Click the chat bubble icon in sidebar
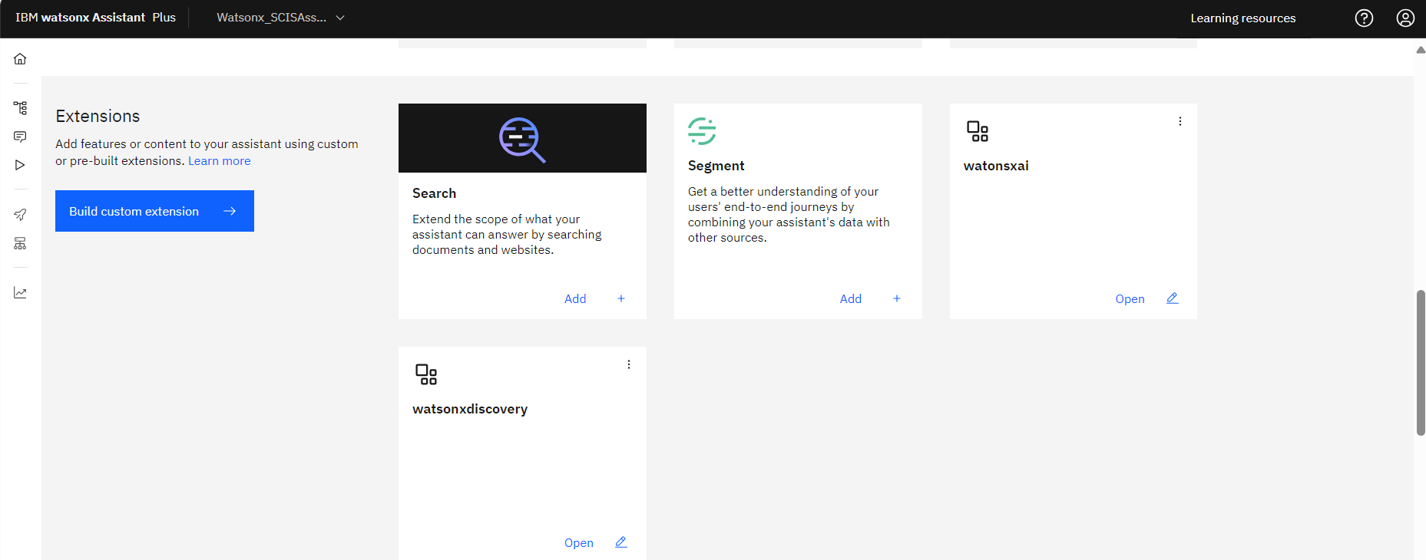Viewport: 1426px width, 560px height. 20,137
